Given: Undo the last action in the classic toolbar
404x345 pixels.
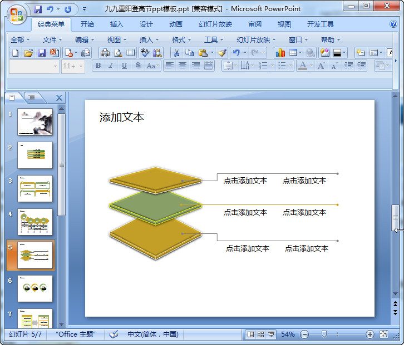Looking at the screenshot, I should pyautogui.click(x=237, y=53).
